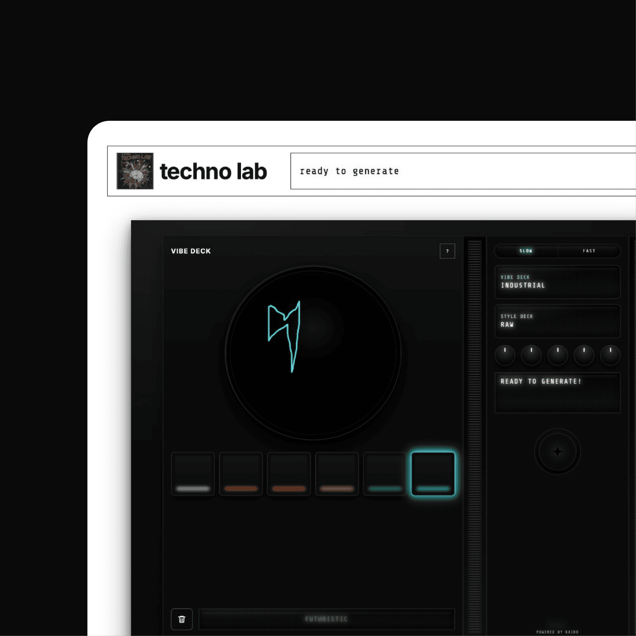Viewport: 636px width, 636px height.
Task: Click the first knob in the knob row
Action: [x=505, y=355]
